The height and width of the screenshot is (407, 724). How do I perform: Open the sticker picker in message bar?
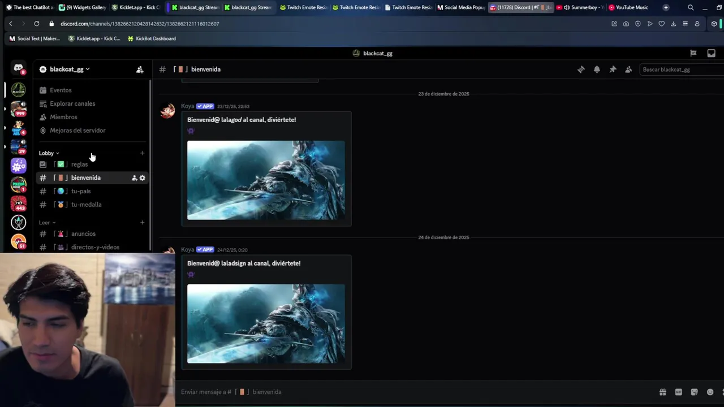(694, 392)
